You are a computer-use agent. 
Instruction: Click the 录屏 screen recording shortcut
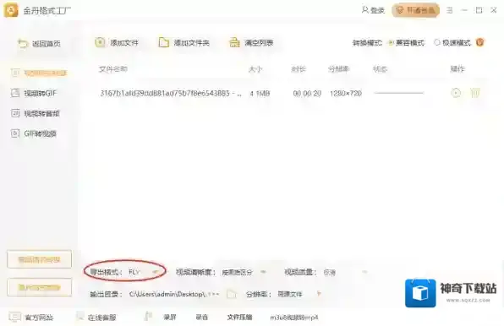(x=170, y=318)
